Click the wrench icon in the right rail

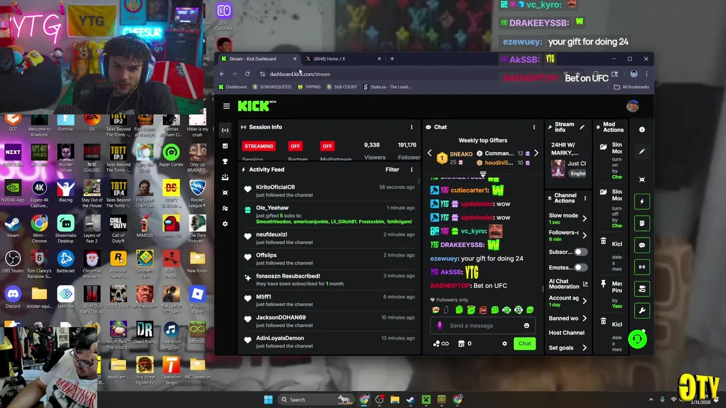tap(642, 311)
